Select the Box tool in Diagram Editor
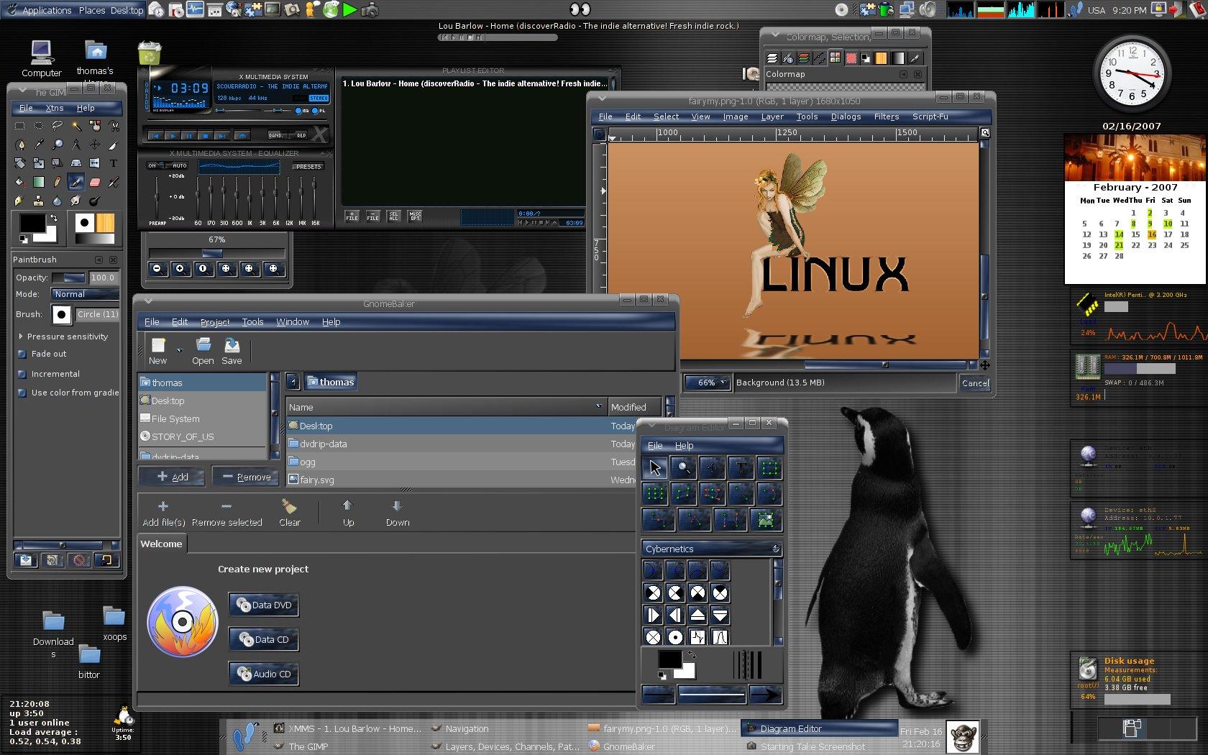The width and height of the screenshot is (1208, 755). pyautogui.click(x=769, y=469)
